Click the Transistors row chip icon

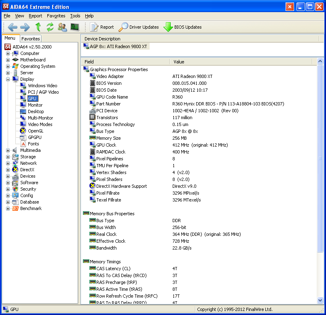pos(92,118)
